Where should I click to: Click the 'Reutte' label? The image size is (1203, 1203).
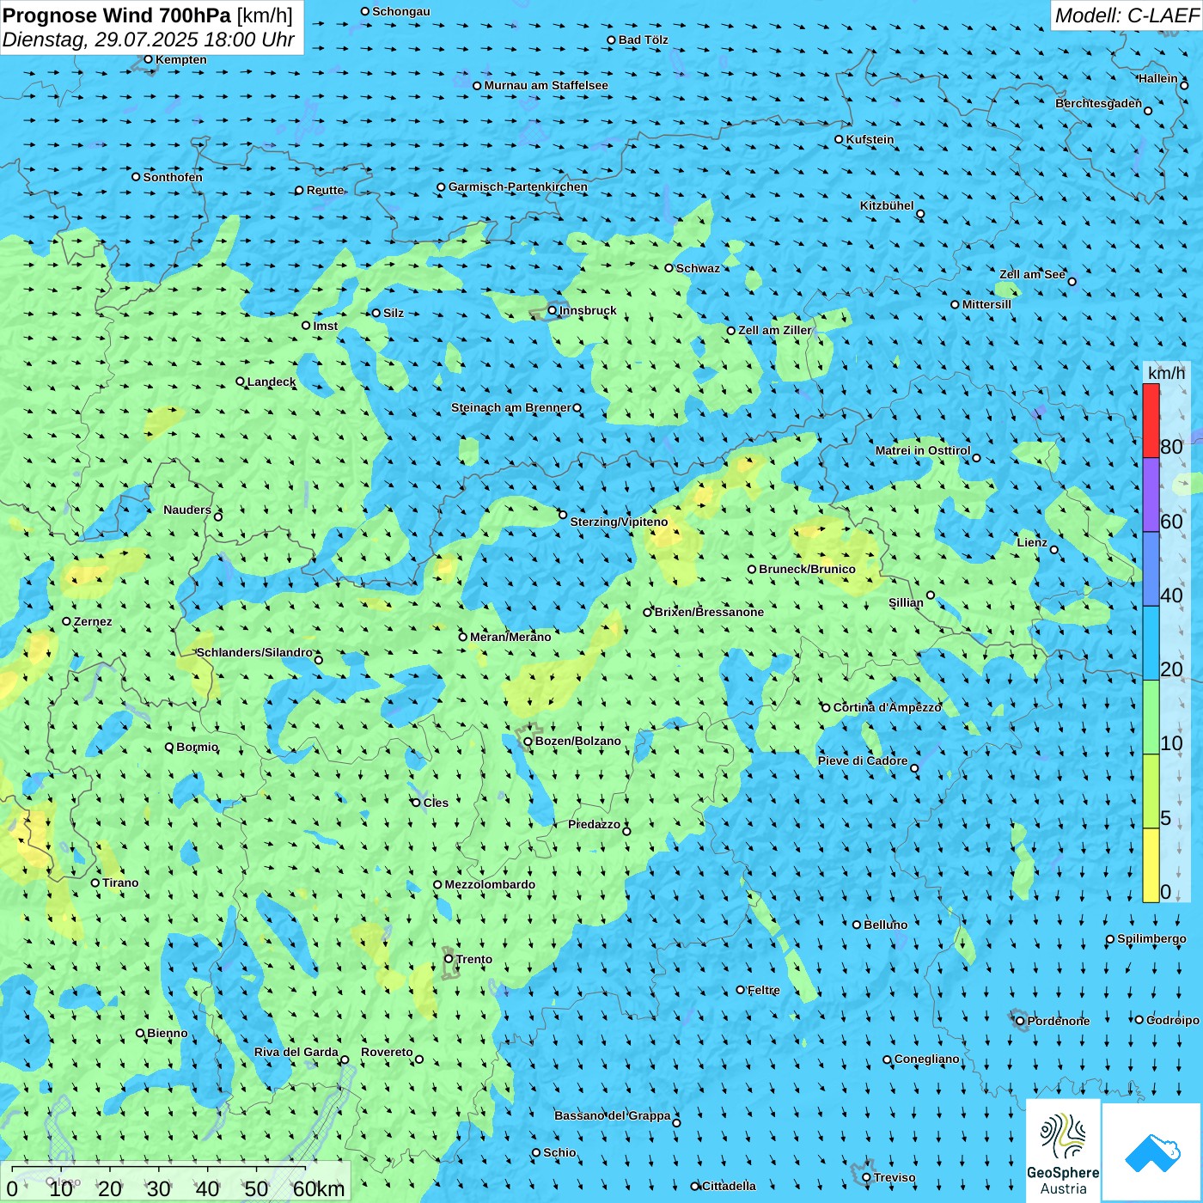[x=325, y=190]
